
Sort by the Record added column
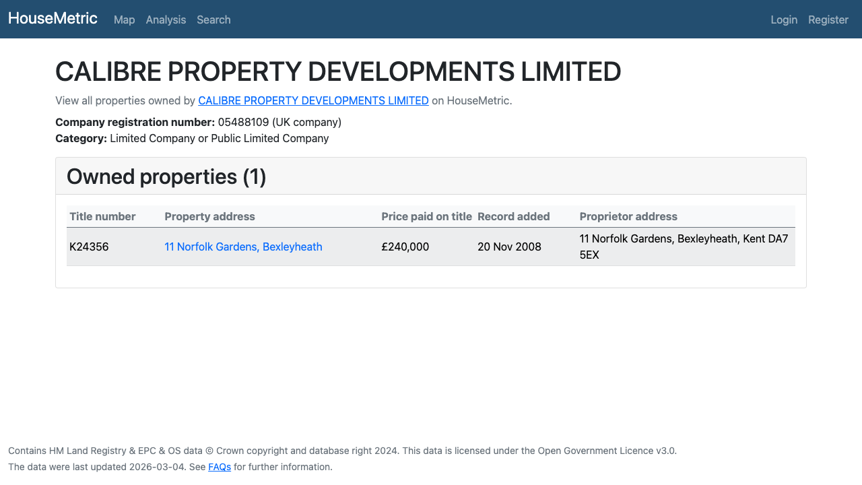(514, 216)
